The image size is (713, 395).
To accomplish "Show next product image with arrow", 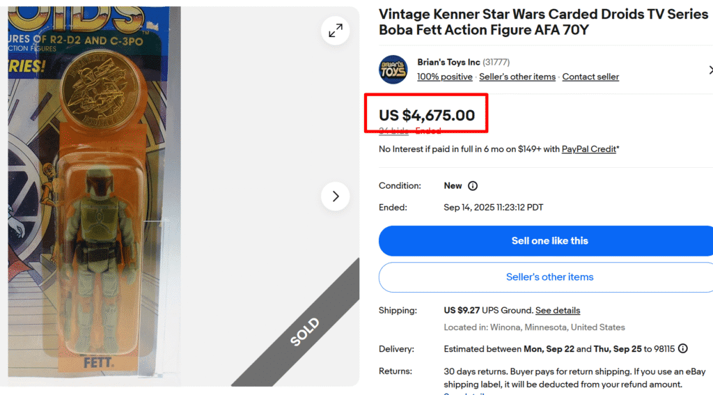I will [x=336, y=196].
